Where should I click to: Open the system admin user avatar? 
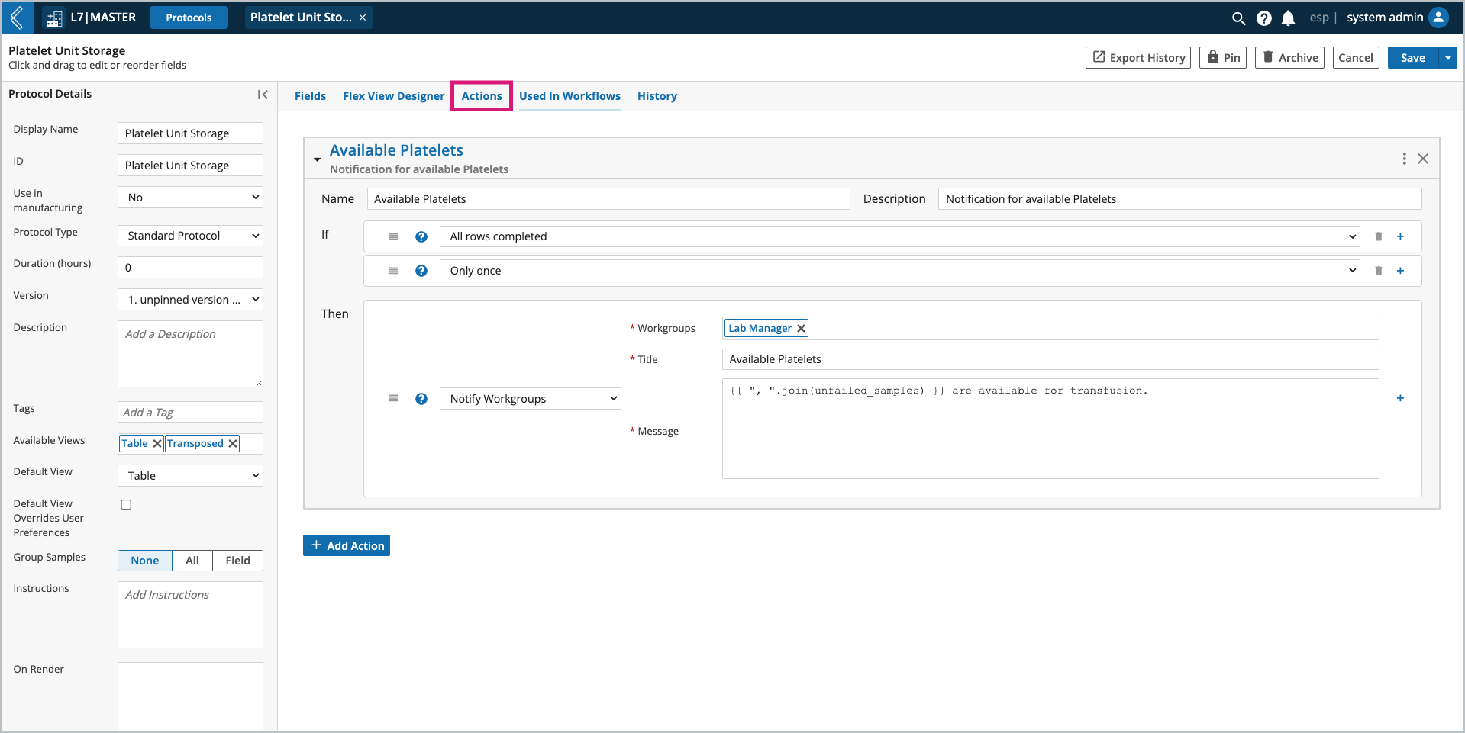1438,18
